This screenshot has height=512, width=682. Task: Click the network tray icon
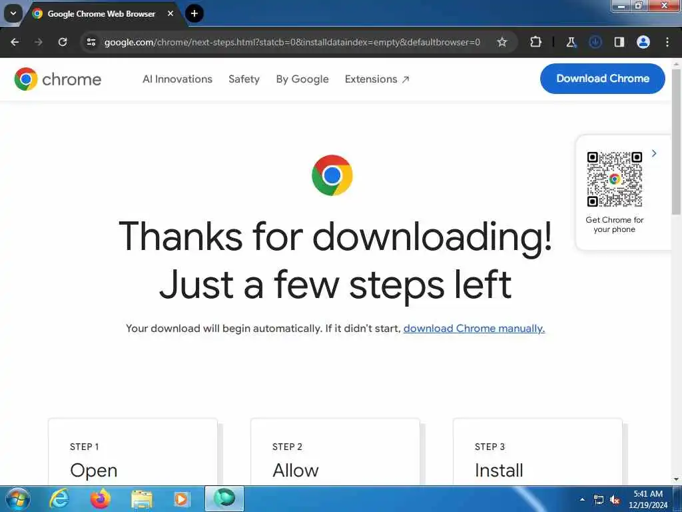(599, 500)
